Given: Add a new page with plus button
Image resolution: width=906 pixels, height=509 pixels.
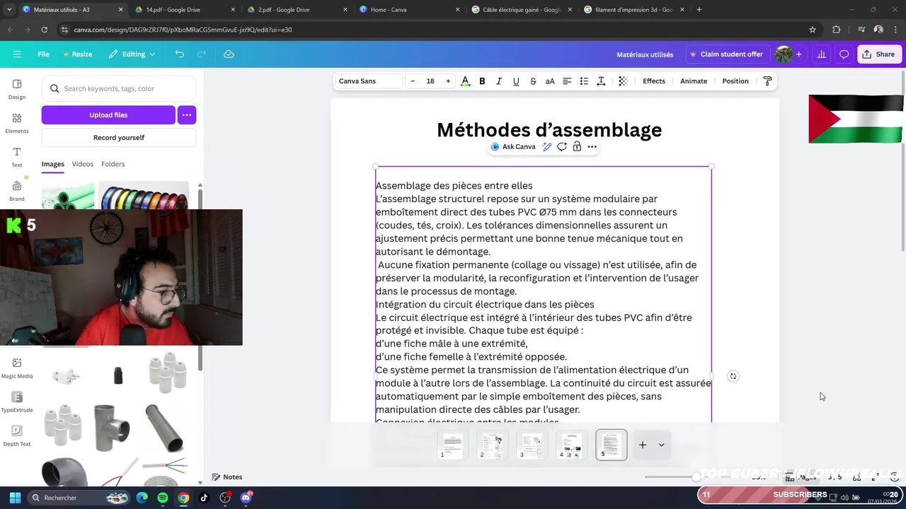Looking at the screenshot, I should pyautogui.click(x=643, y=445).
